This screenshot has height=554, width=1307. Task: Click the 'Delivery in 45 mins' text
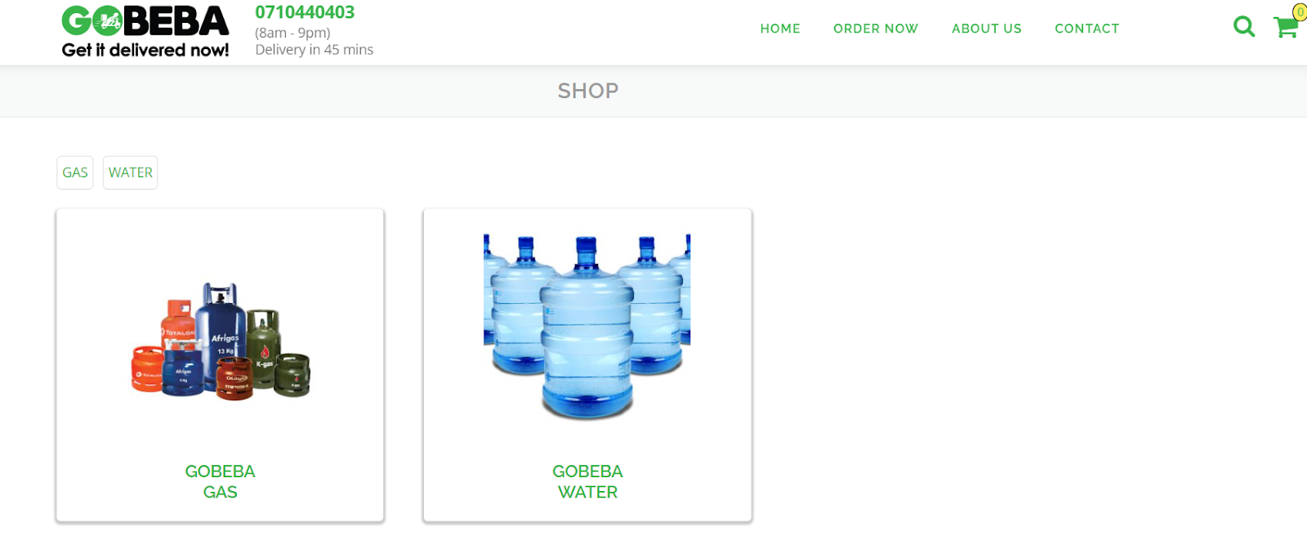click(314, 50)
